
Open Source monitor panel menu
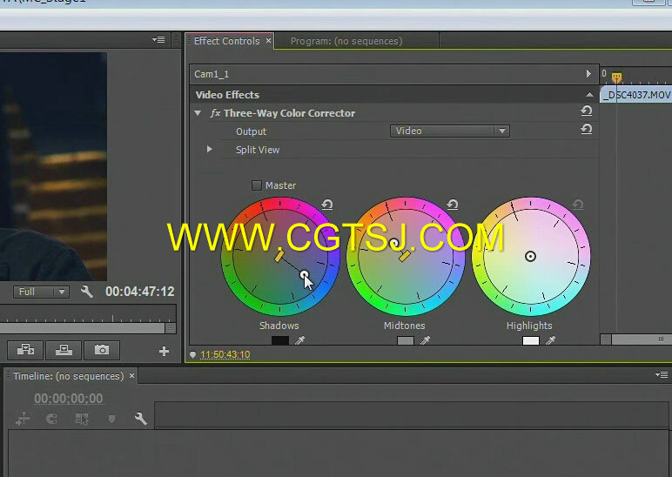pos(158,40)
